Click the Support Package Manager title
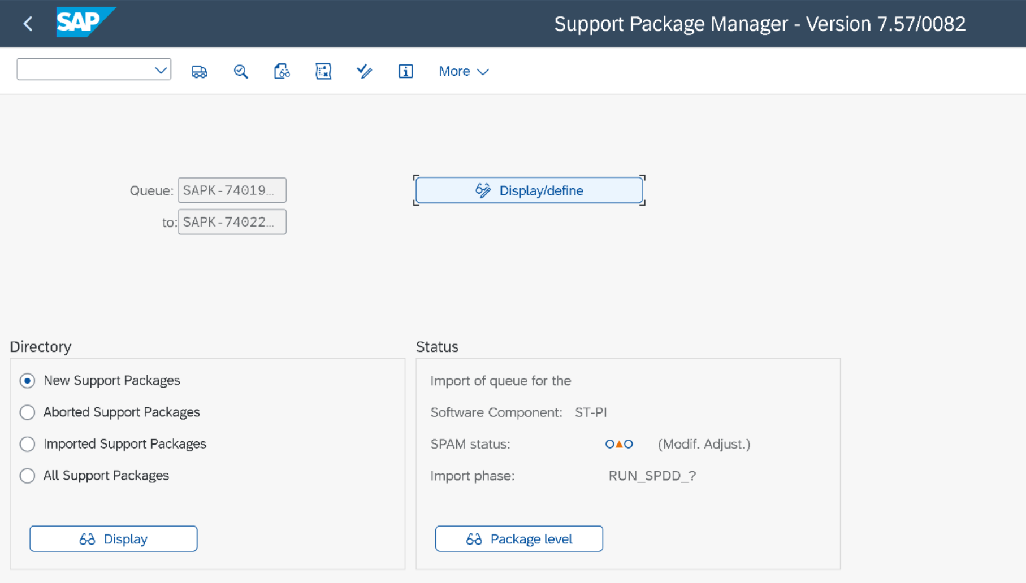The image size is (1026, 583). [760, 23]
